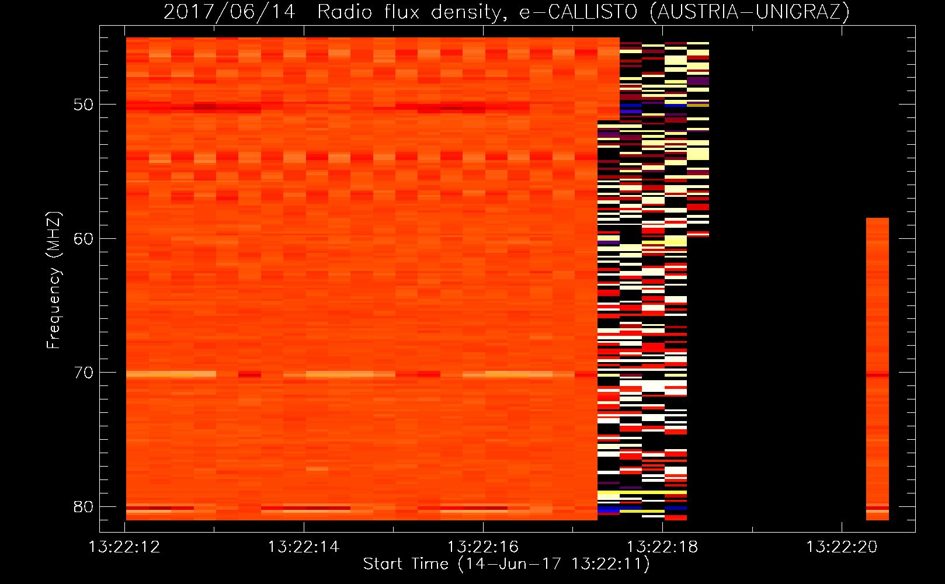This screenshot has height=584, width=945.
Task: Click the 50 frequency tick label
Action: pyautogui.click(x=84, y=105)
